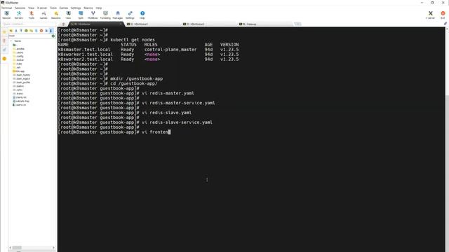This screenshot has height=252, width=449.
Task: Click the download icon in SFTP toolbar
Action: pyautogui.click(x=16, y=31)
